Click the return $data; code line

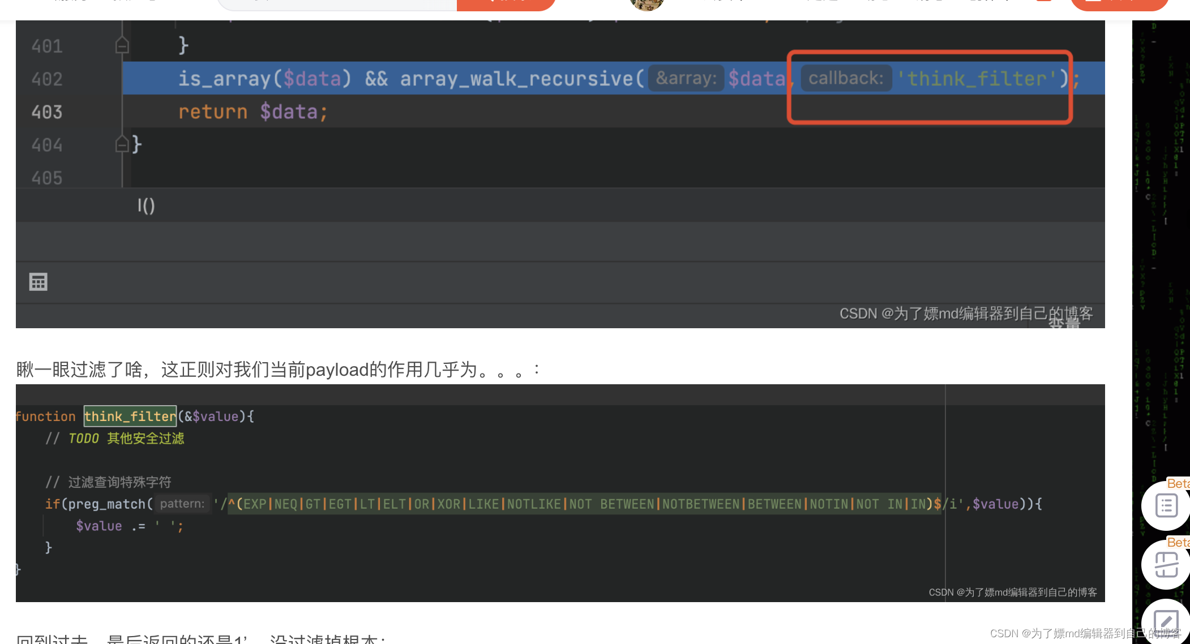point(252,112)
